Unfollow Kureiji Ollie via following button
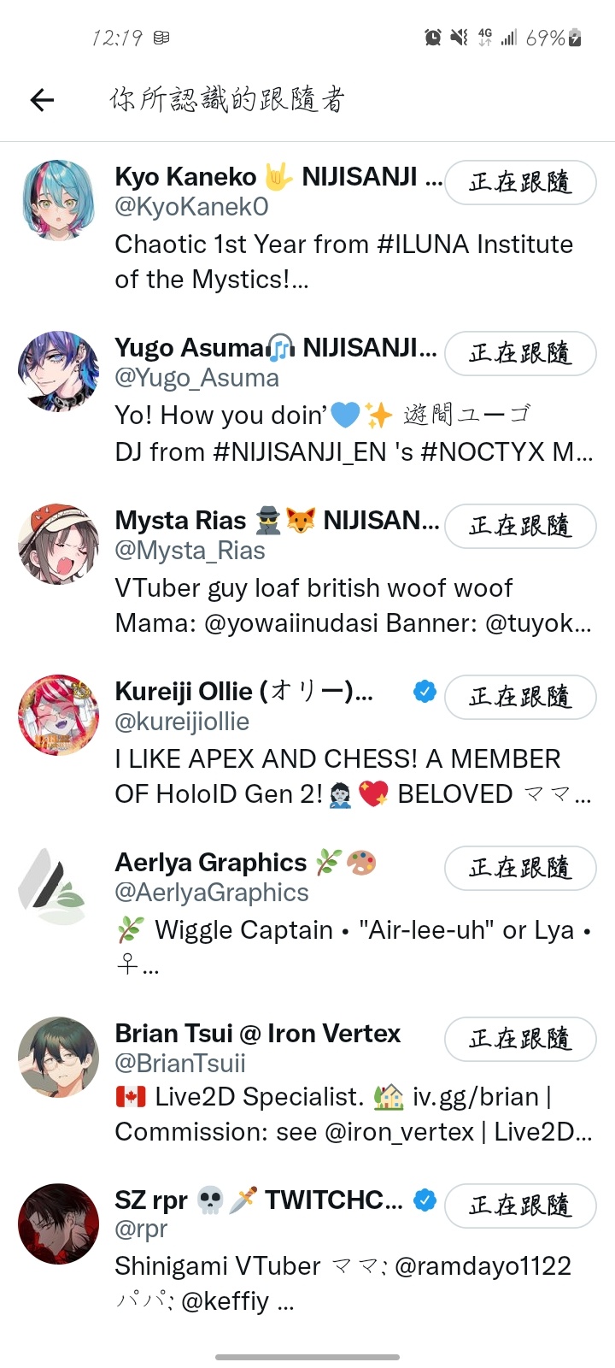Screen dimensions: 615x1368 (x=520, y=697)
